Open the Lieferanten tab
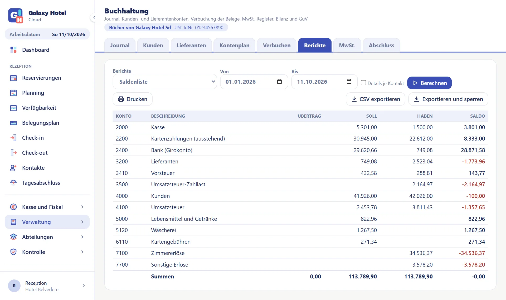506x300 pixels. (191, 45)
